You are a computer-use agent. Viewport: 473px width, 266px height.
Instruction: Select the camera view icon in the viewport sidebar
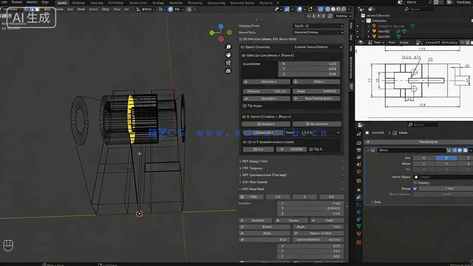point(228,63)
